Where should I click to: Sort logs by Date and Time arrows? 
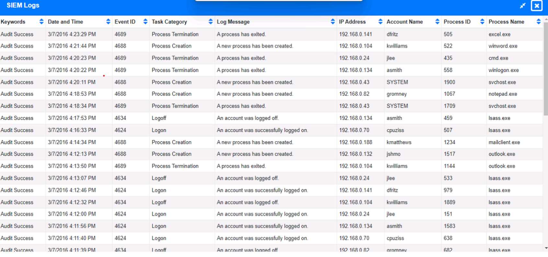point(108,22)
